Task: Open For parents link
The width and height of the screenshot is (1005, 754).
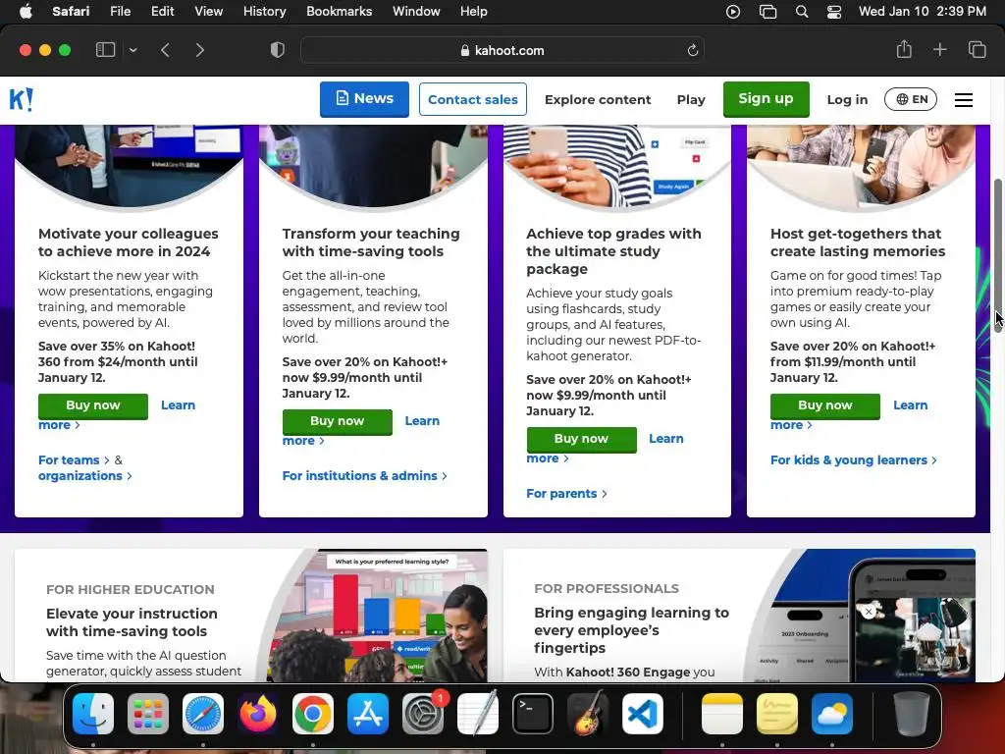Action: [566, 493]
